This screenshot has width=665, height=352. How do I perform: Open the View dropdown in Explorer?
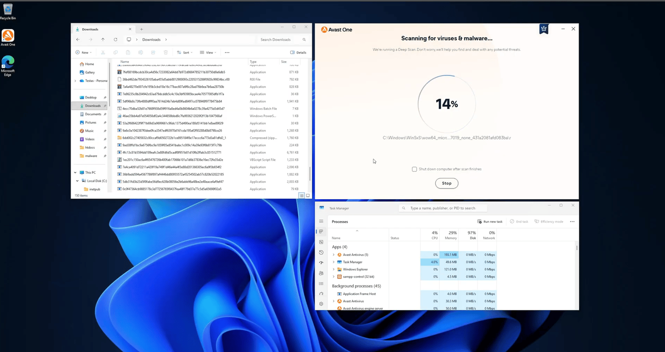(x=208, y=52)
